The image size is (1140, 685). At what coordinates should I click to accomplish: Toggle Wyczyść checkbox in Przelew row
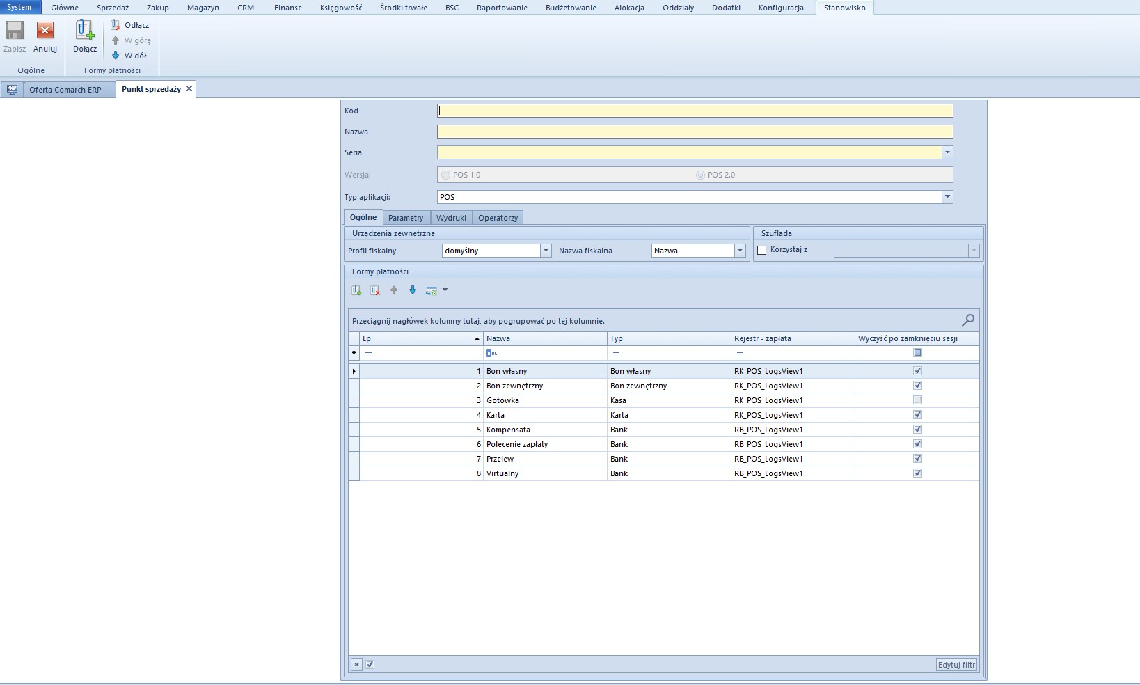click(x=917, y=459)
